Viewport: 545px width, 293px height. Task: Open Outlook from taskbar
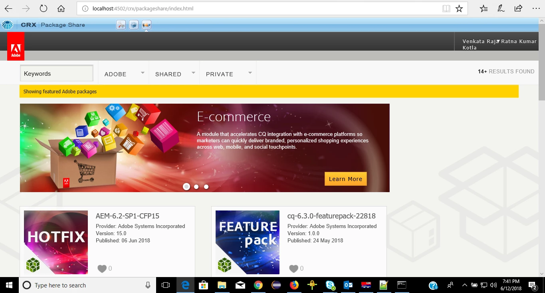point(348,285)
